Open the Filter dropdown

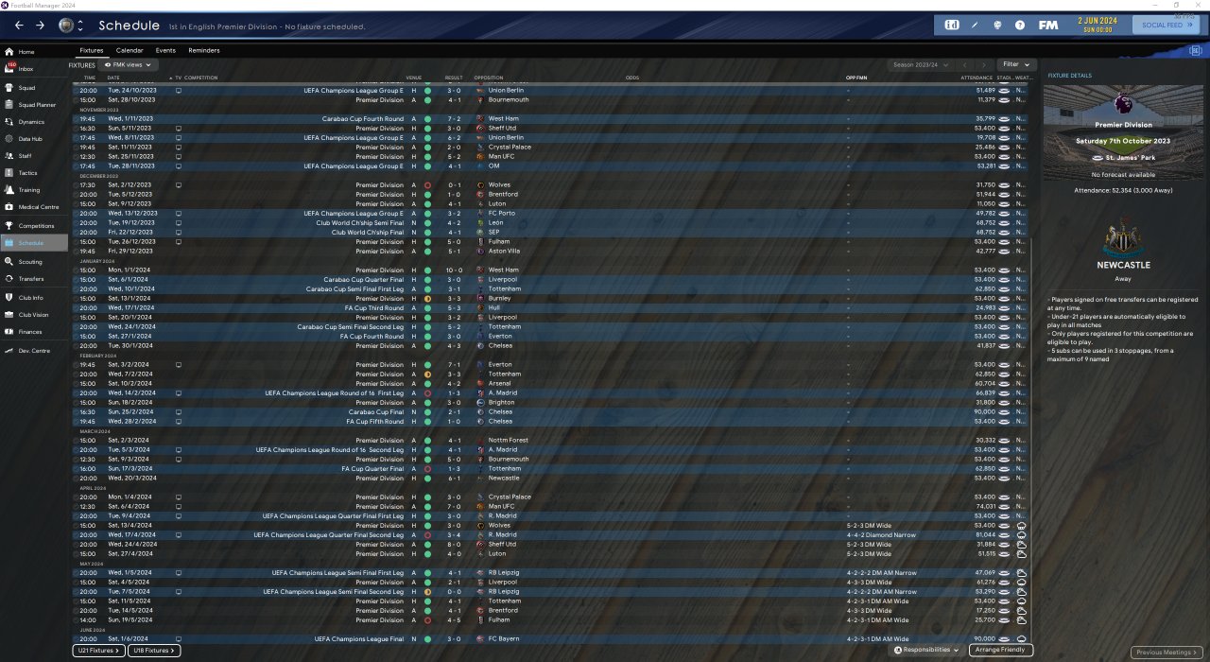click(1016, 65)
